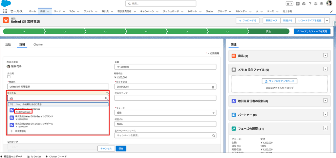This screenshot has width=336, height=158.
Task: Click the global 検索 search box
Action: pyautogui.click(x=161, y=4)
